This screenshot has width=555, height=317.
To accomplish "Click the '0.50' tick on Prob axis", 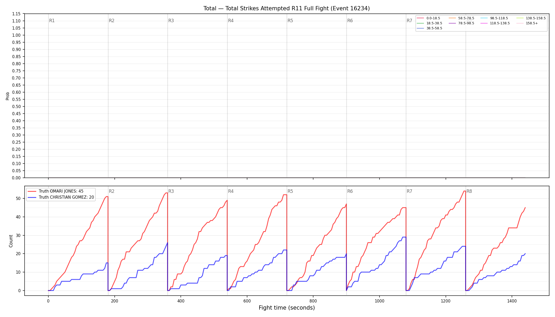I will click(x=16, y=107).
